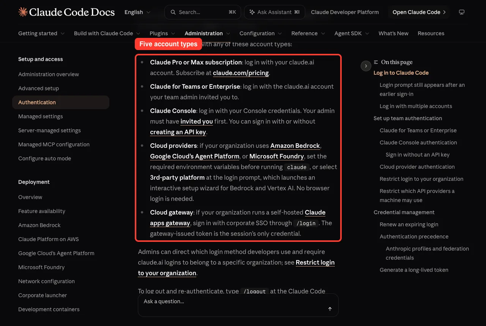The image size is (486, 326).
Task: Expand the Plugins menu
Action: pos(163,33)
